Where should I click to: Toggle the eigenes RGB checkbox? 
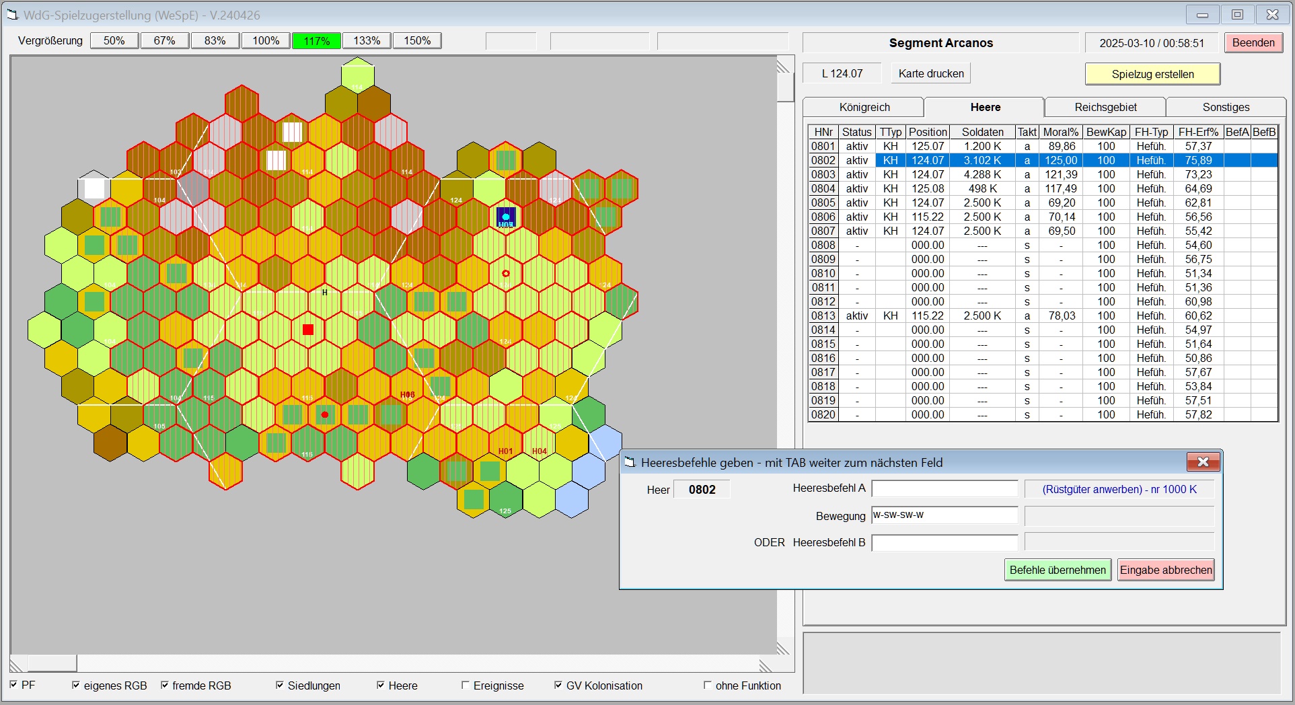click(x=76, y=685)
